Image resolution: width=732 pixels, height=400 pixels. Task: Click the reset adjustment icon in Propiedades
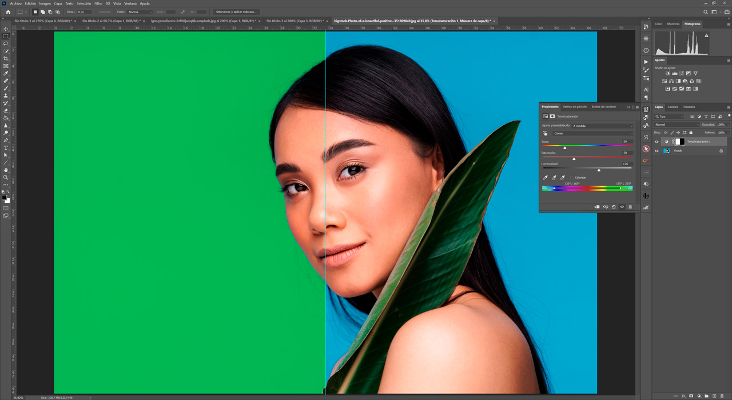pyautogui.click(x=614, y=207)
